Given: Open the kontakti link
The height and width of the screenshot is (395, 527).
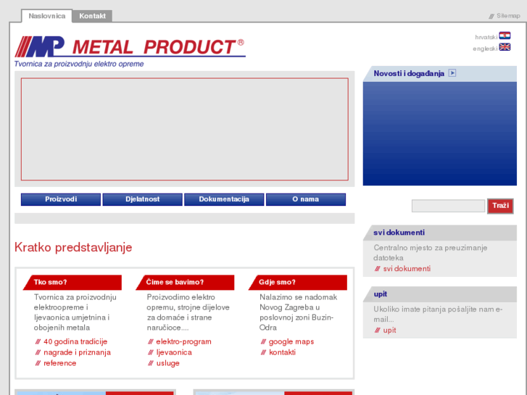Looking at the screenshot, I should [282, 352].
